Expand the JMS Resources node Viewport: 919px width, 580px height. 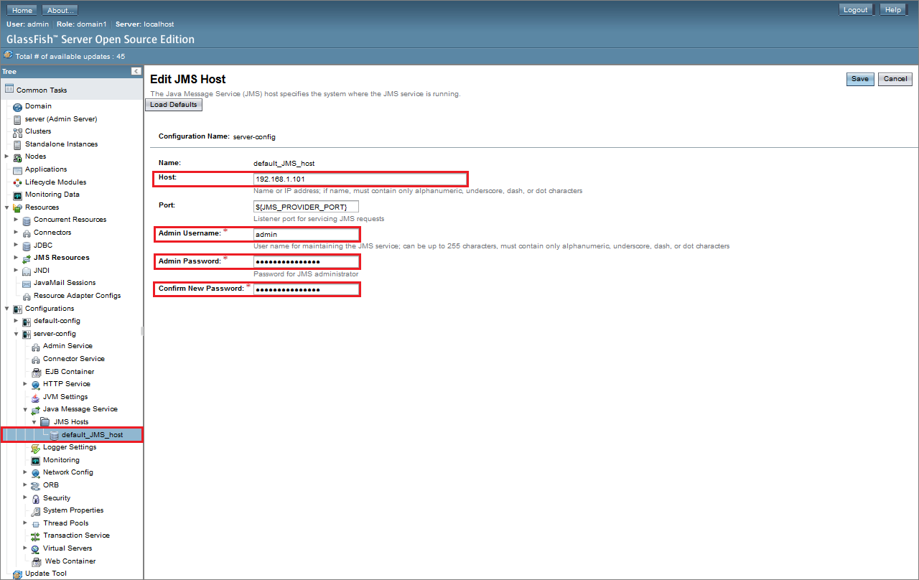(16, 258)
